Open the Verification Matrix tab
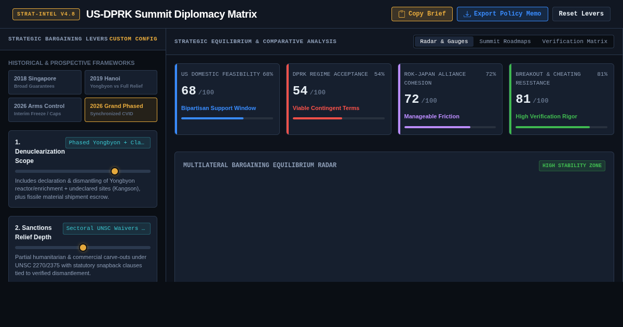623x327 pixels. tap(575, 42)
